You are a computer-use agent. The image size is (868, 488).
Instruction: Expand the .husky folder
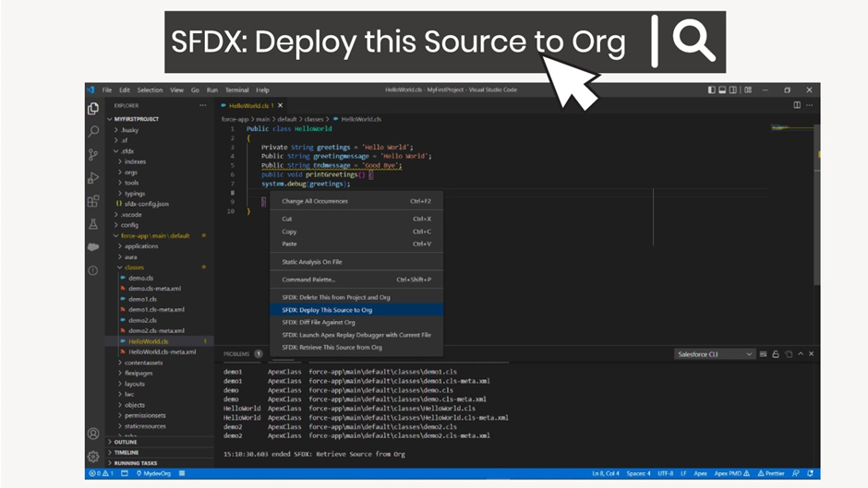coord(129,130)
